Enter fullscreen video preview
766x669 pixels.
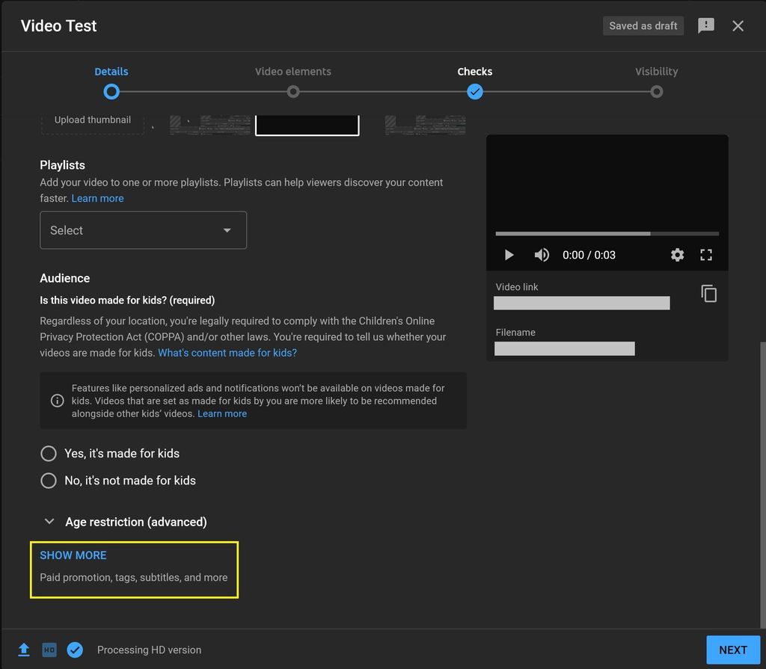point(705,255)
